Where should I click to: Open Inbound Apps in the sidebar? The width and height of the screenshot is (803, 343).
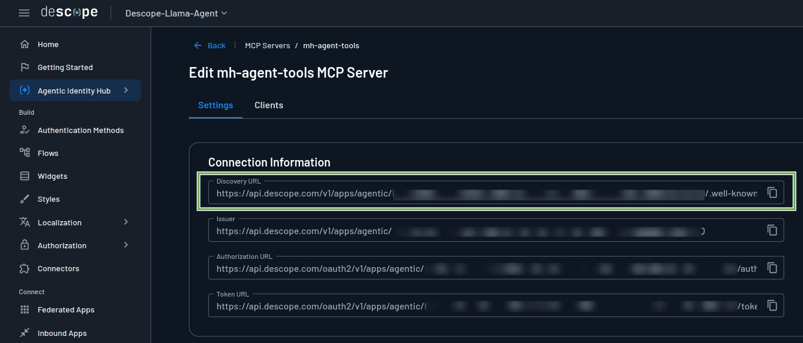75,333
